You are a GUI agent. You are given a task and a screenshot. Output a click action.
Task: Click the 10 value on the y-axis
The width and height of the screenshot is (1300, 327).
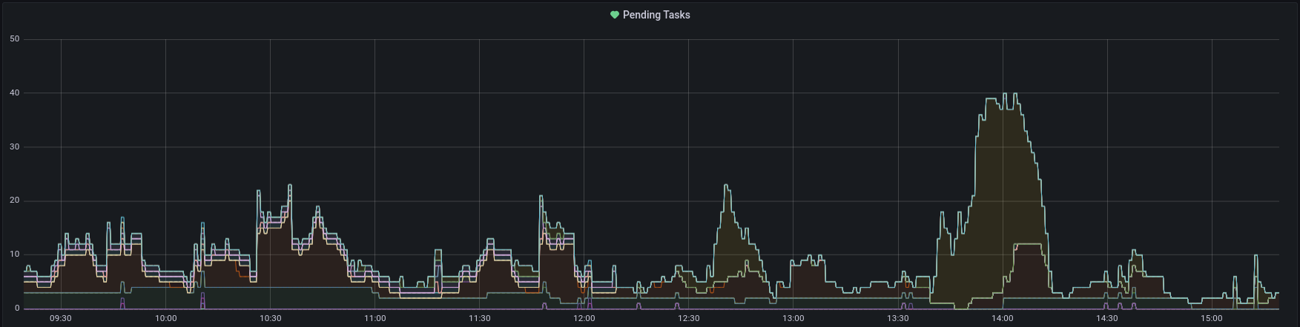pyautogui.click(x=15, y=254)
